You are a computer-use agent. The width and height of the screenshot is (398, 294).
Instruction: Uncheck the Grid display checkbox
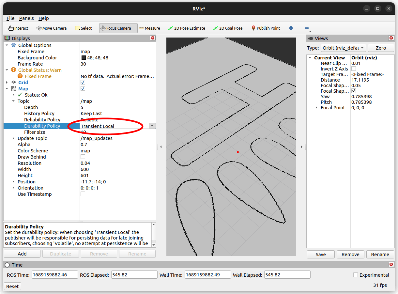click(83, 83)
